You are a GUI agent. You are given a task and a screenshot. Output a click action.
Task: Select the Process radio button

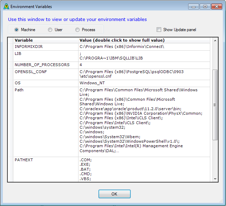pos(77,30)
